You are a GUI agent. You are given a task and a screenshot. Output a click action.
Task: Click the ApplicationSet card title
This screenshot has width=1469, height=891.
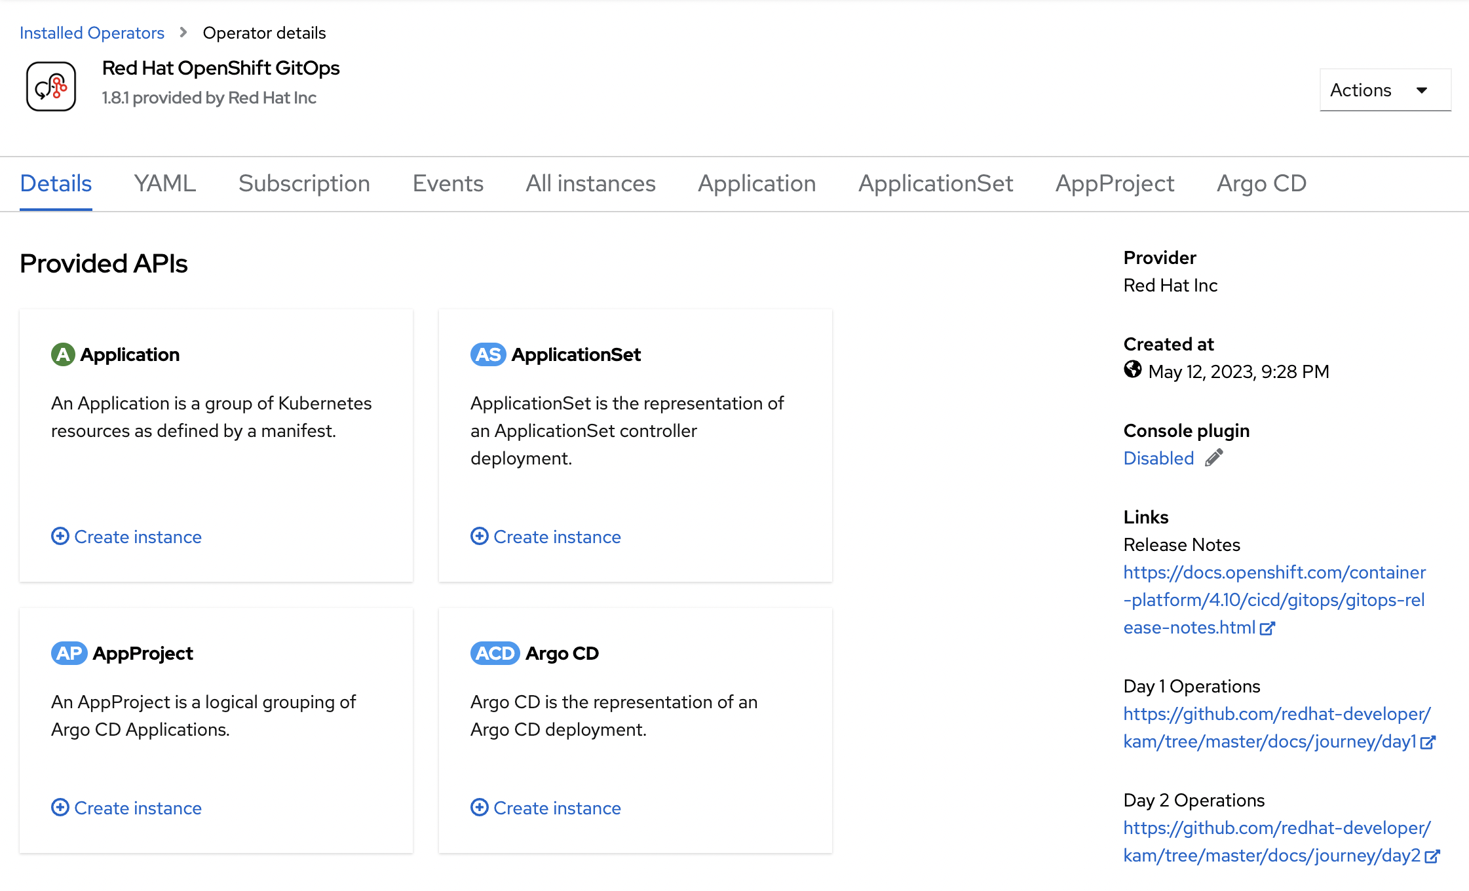tap(576, 354)
